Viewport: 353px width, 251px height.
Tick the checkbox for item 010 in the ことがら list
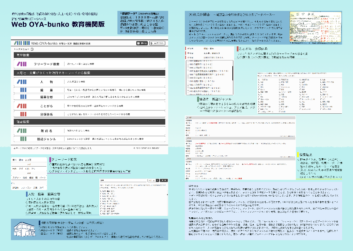pyautogui.click(x=188, y=81)
